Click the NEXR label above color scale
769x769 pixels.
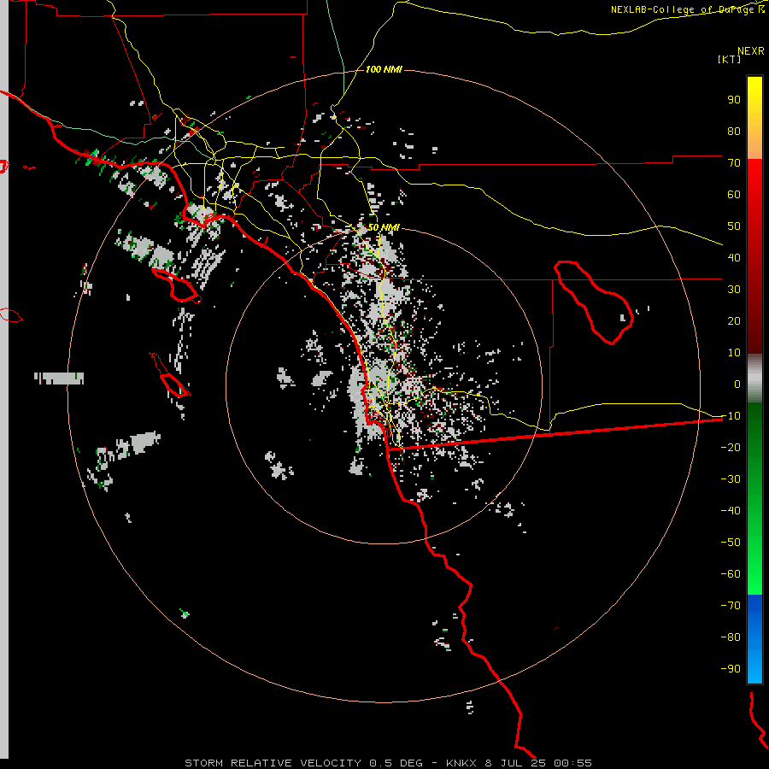[751, 51]
